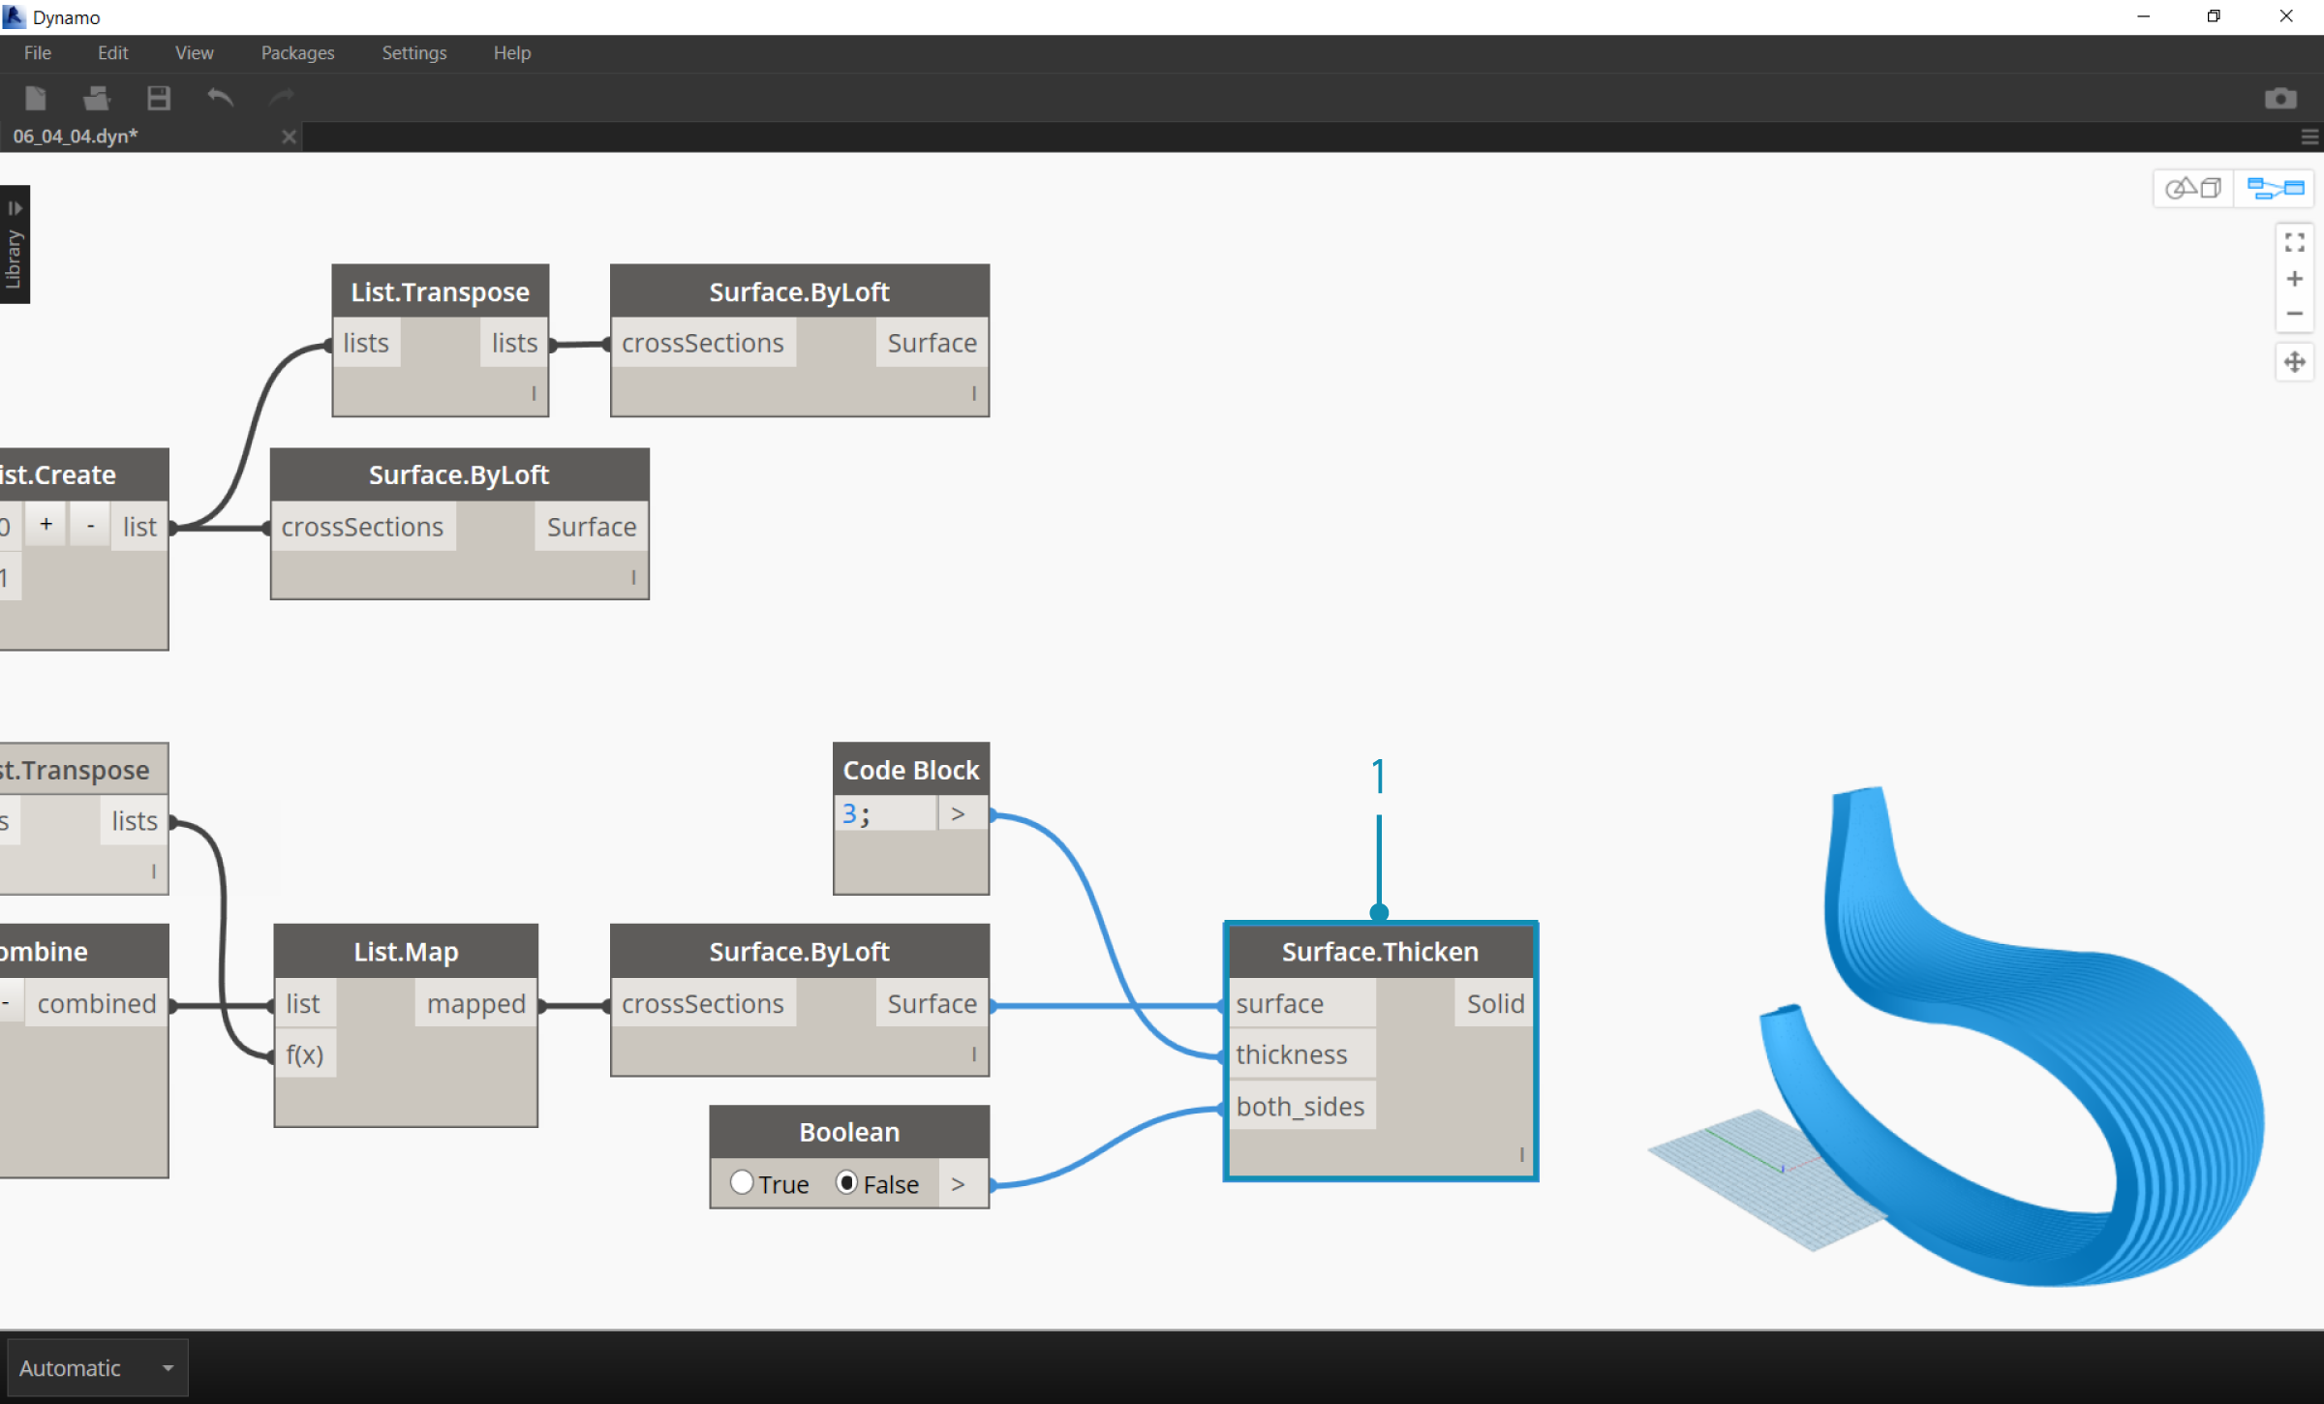Select the List.Map node header
Viewport: 2324px width, 1404px height.
[x=406, y=952]
